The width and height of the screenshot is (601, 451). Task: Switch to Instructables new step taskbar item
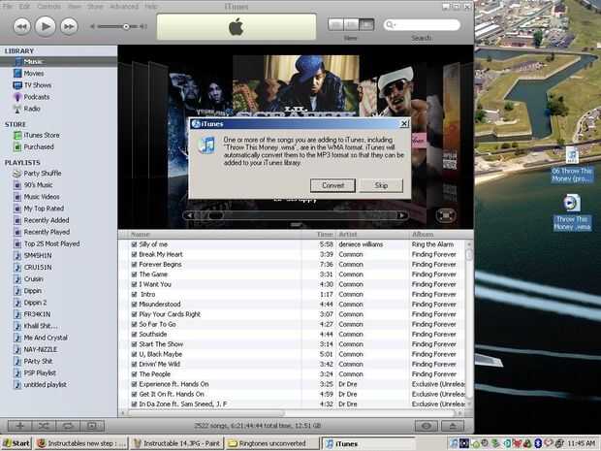tap(80, 443)
